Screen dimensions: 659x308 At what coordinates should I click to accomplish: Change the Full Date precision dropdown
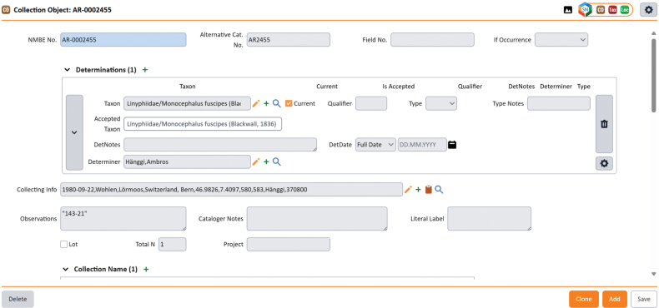[x=375, y=145]
